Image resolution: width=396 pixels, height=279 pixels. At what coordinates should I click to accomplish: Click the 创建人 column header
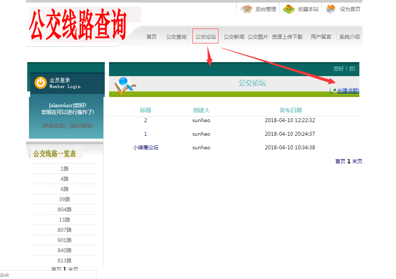pyautogui.click(x=201, y=110)
